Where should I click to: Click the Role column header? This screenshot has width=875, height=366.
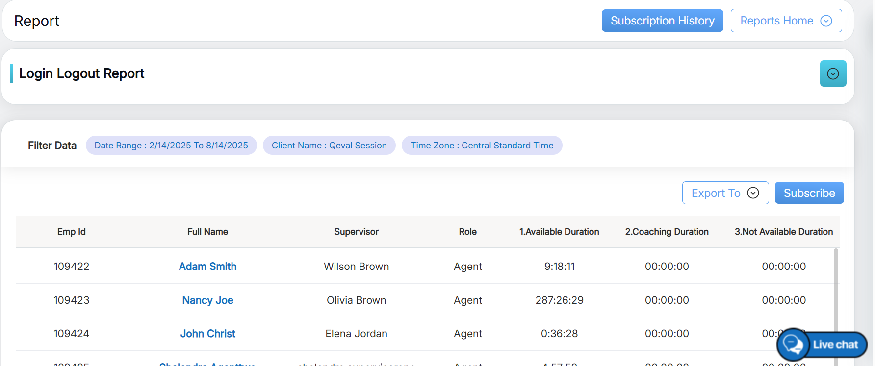click(467, 232)
